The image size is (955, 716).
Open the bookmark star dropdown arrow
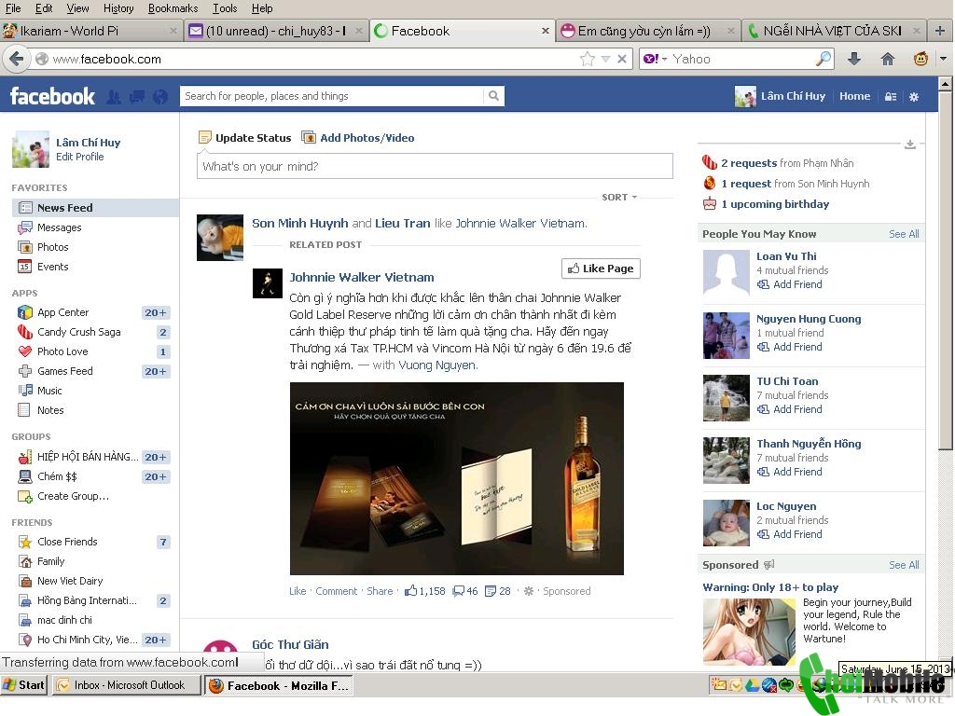(605, 59)
